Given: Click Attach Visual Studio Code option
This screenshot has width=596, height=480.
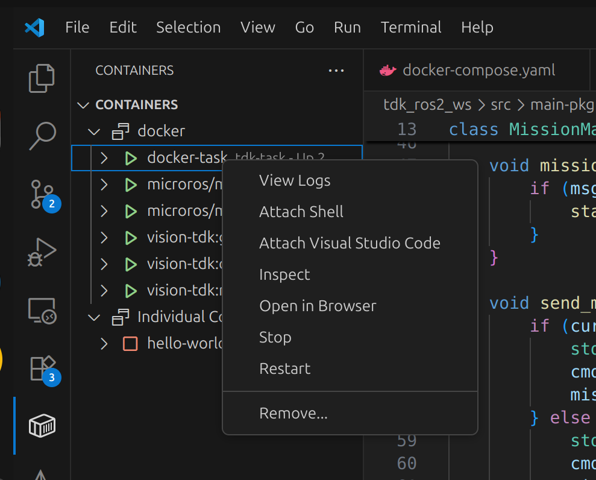Looking at the screenshot, I should pos(350,243).
